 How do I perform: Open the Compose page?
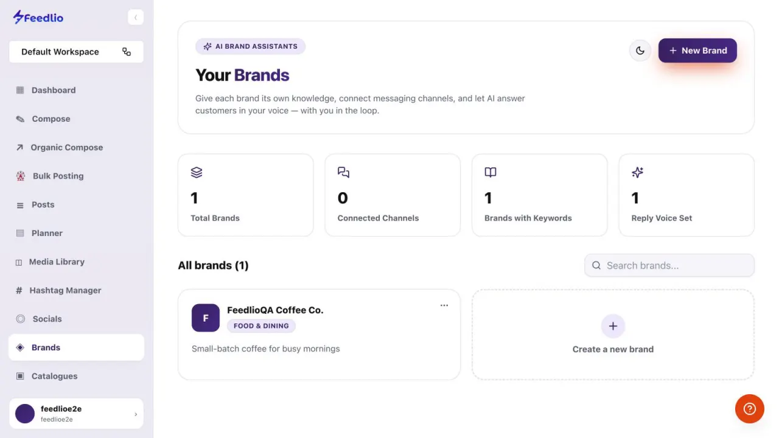(76, 119)
